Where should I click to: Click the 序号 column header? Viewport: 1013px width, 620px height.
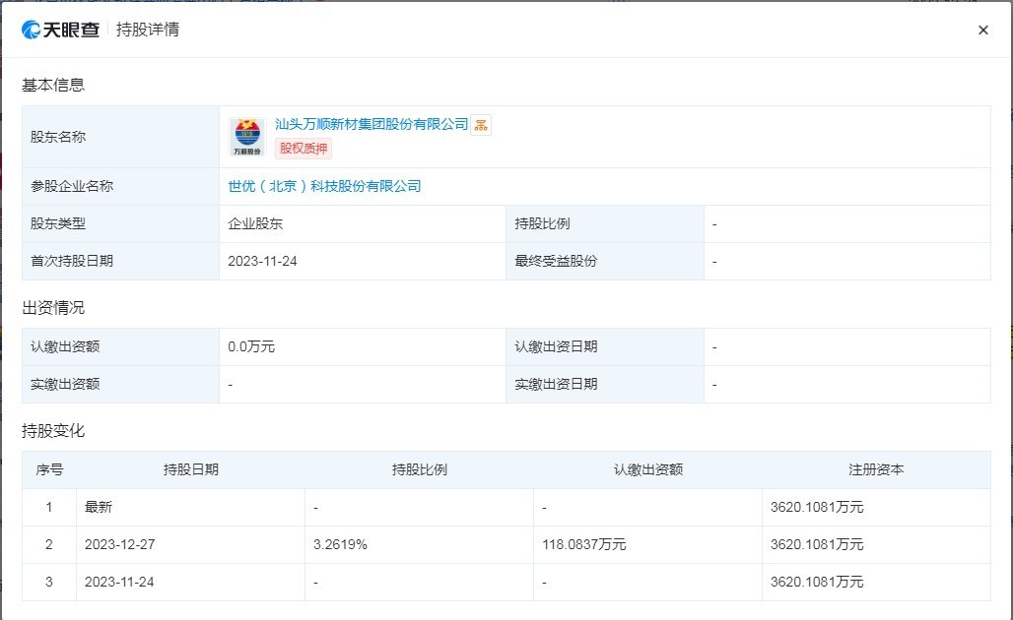click(49, 469)
